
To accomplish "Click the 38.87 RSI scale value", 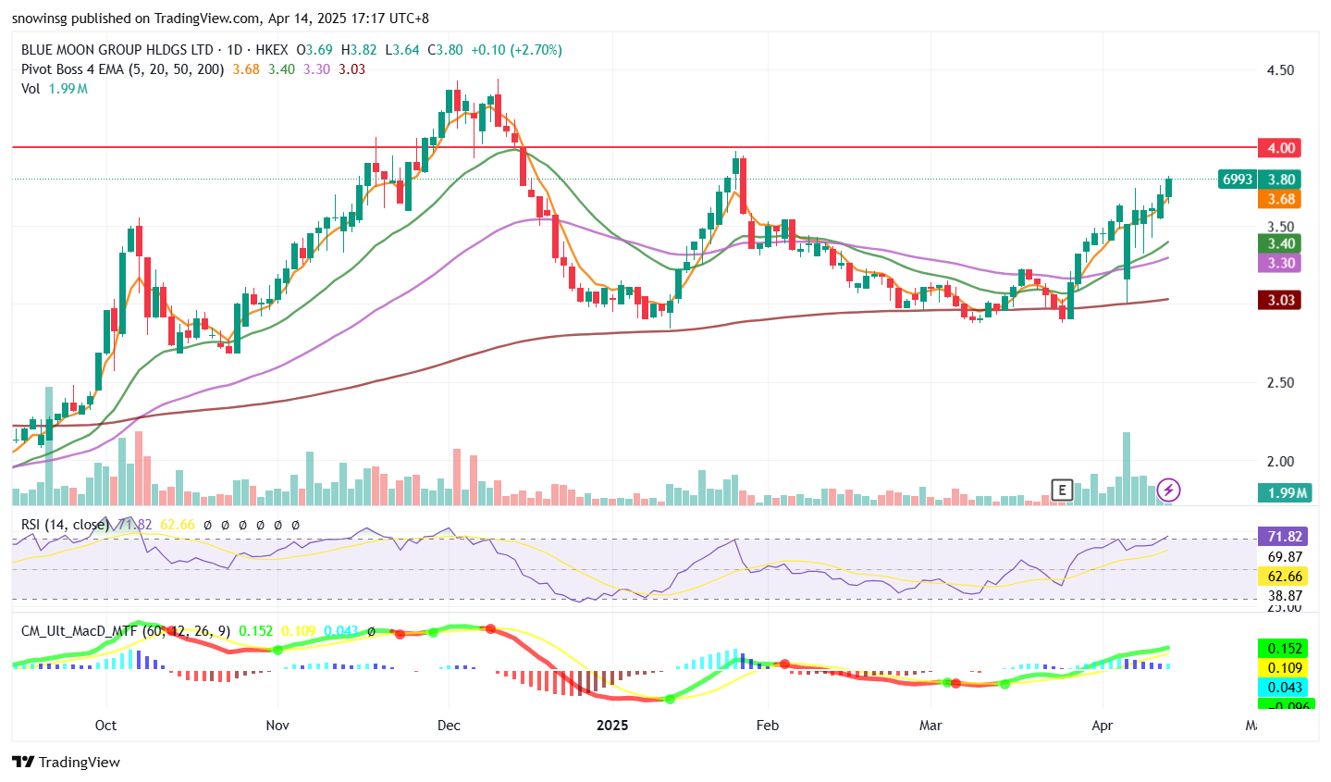I will 1285,595.
